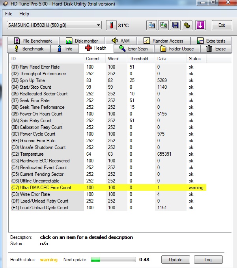Select the Hardware ECC Recovered row

coord(108,161)
